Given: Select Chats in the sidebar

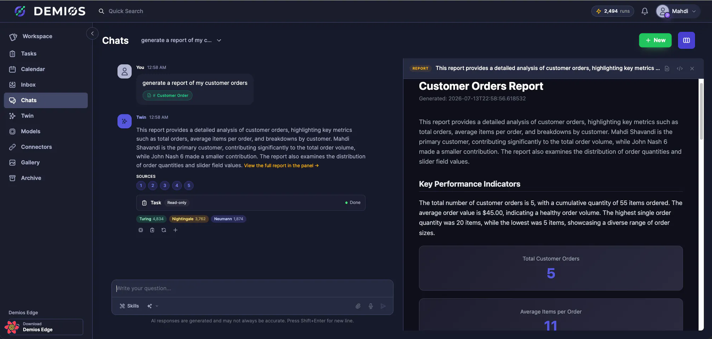Looking at the screenshot, I should (46, 100).
